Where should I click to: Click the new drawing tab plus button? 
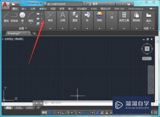pos(34,33)
